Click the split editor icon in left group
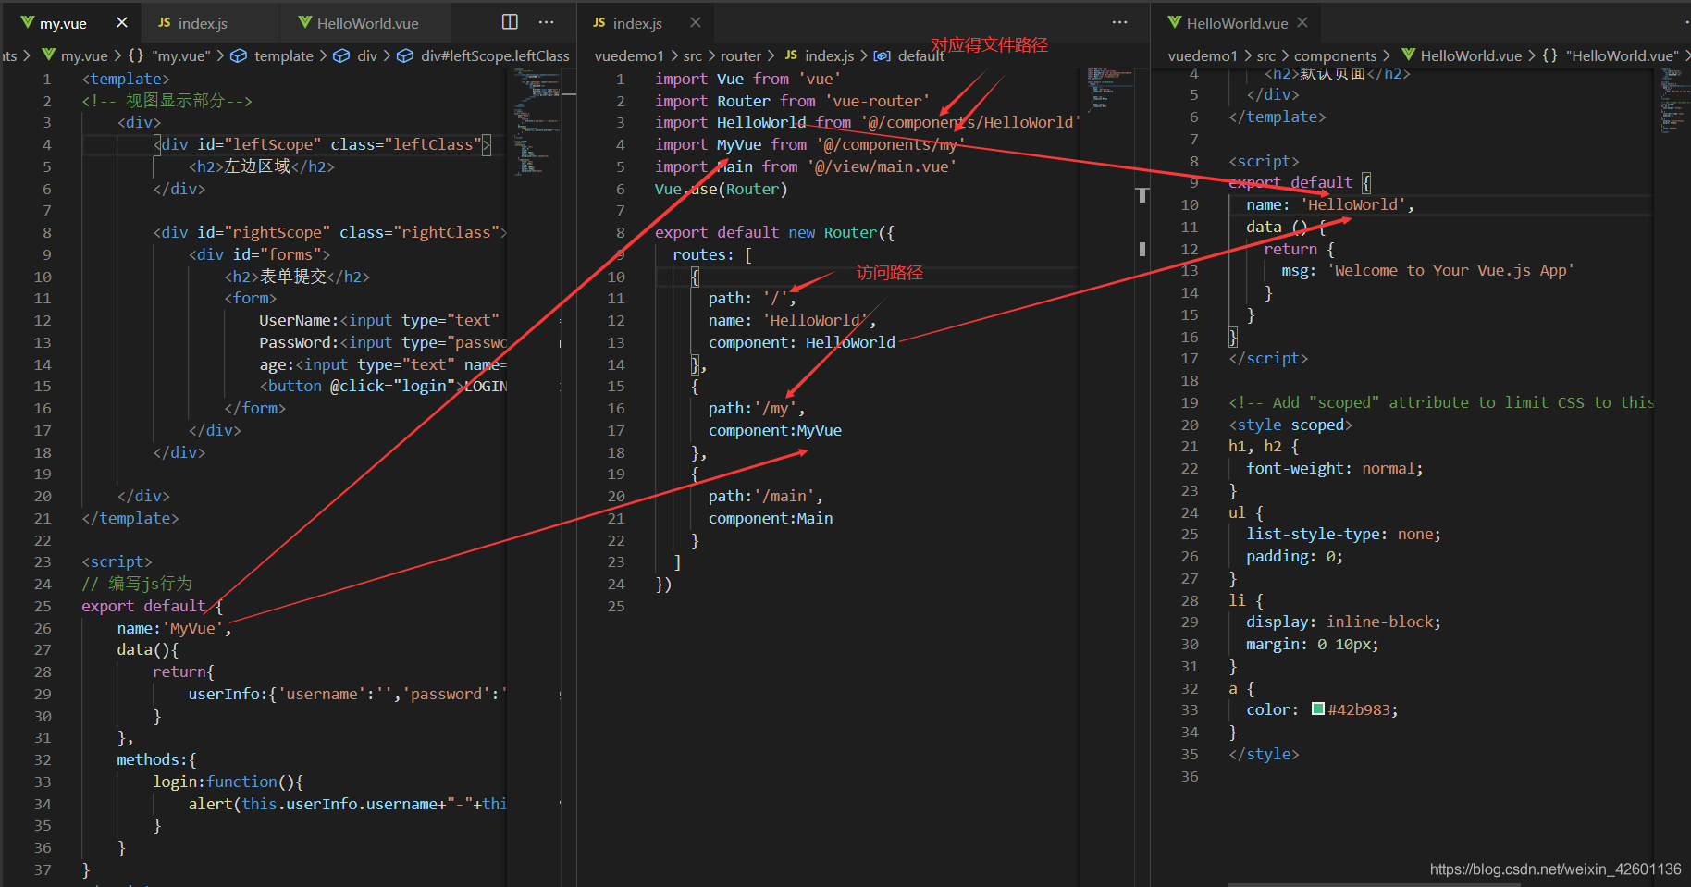 pos(510,22)
